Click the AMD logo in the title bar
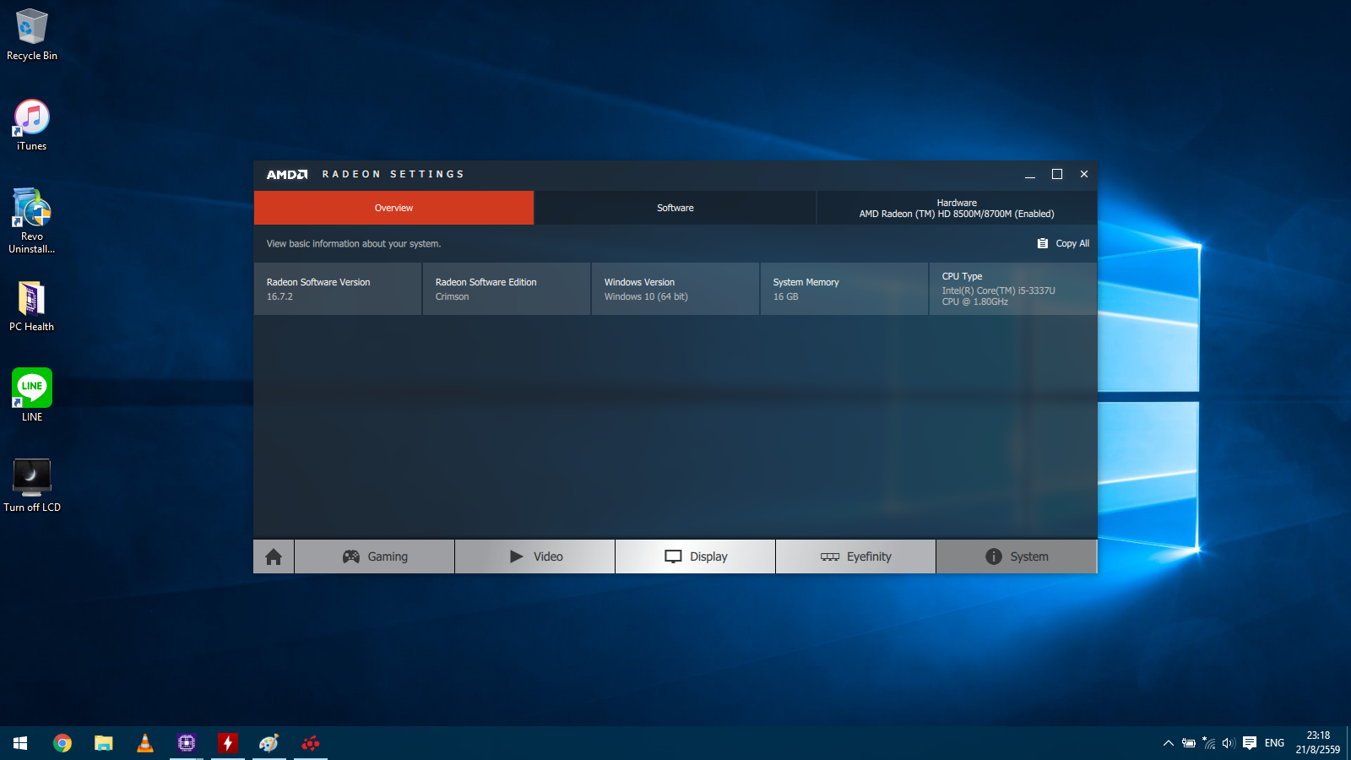The image size is (1351, 760). (x=287, y=174)
